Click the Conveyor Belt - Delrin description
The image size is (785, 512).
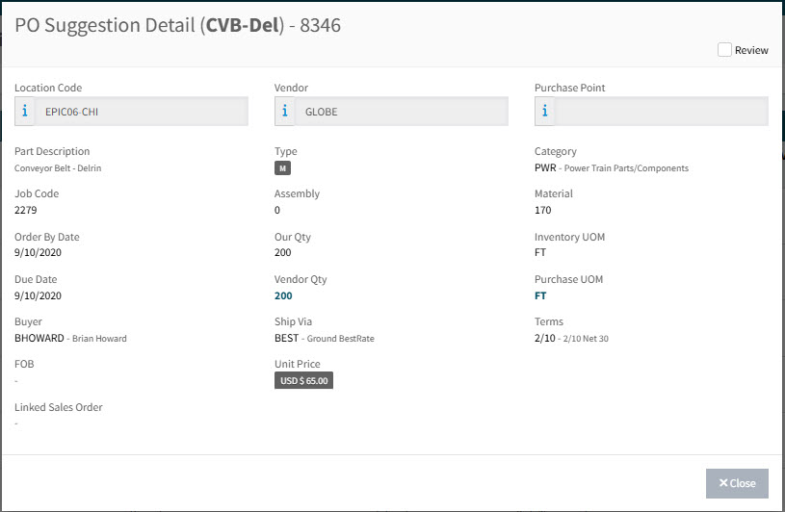[x=58, y=168]
